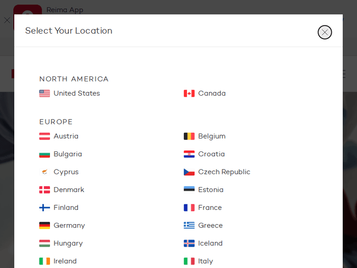This screenshot has height=268, width=357.
Task: Click the United States flag icon
Action: (45, 93)
